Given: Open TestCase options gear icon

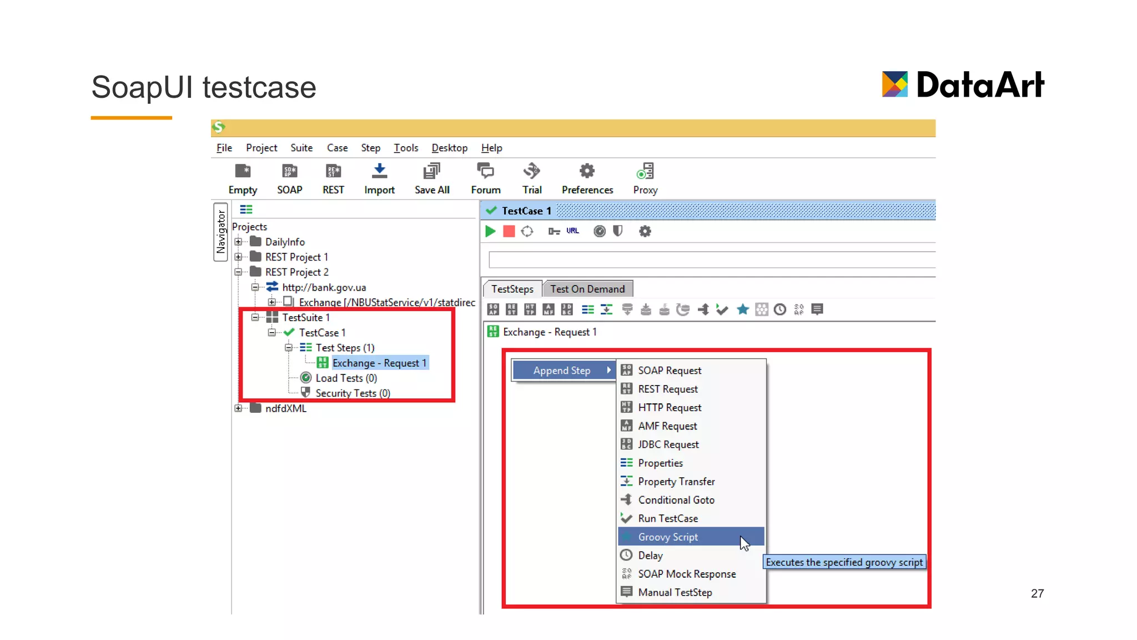Looking at the screenshot, I should [x=645, y=231].
